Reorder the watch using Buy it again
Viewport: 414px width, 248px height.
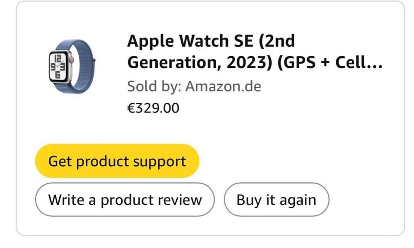click(276, 200)
